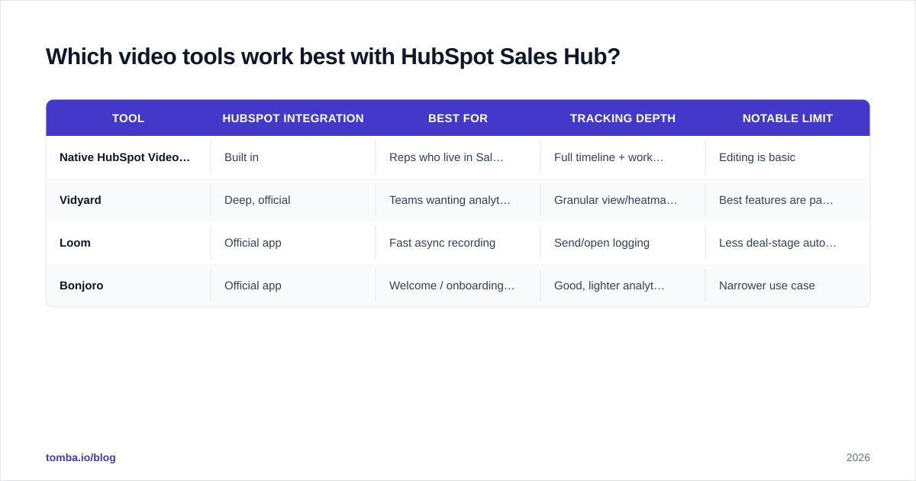Select the BEST FOR column header
The height and width of the screenshot is (481, 916).
point(458,118)
